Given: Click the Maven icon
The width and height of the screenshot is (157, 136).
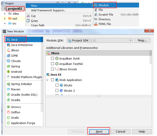Looking at the screenshot, I should (x=8, y=89).
